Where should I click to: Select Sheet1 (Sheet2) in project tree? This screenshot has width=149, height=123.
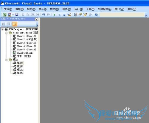[27, 36]
